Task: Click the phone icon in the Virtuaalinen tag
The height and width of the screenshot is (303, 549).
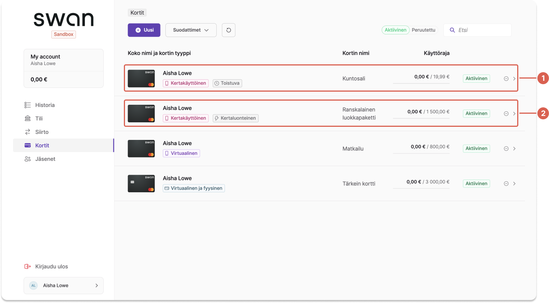Action: [167, 153]
